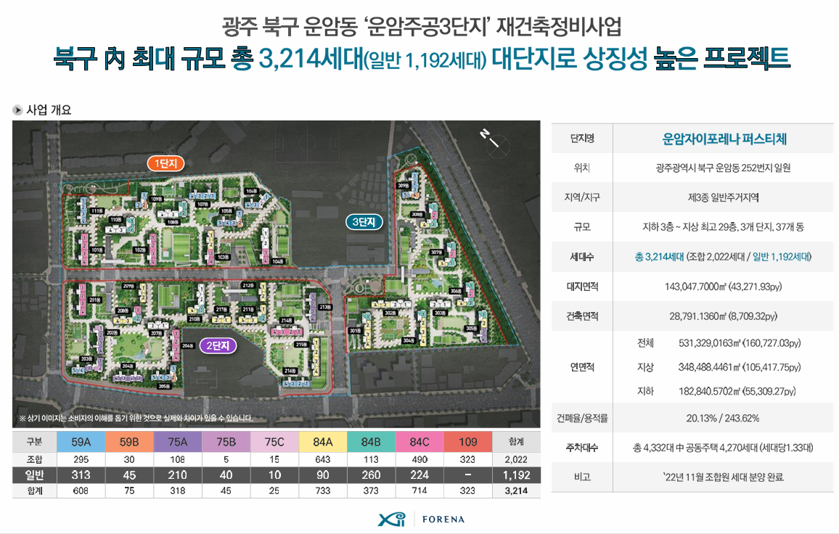Click the 109 red header cell
Viewport: 839px width, 534px height.
(467, 442)
